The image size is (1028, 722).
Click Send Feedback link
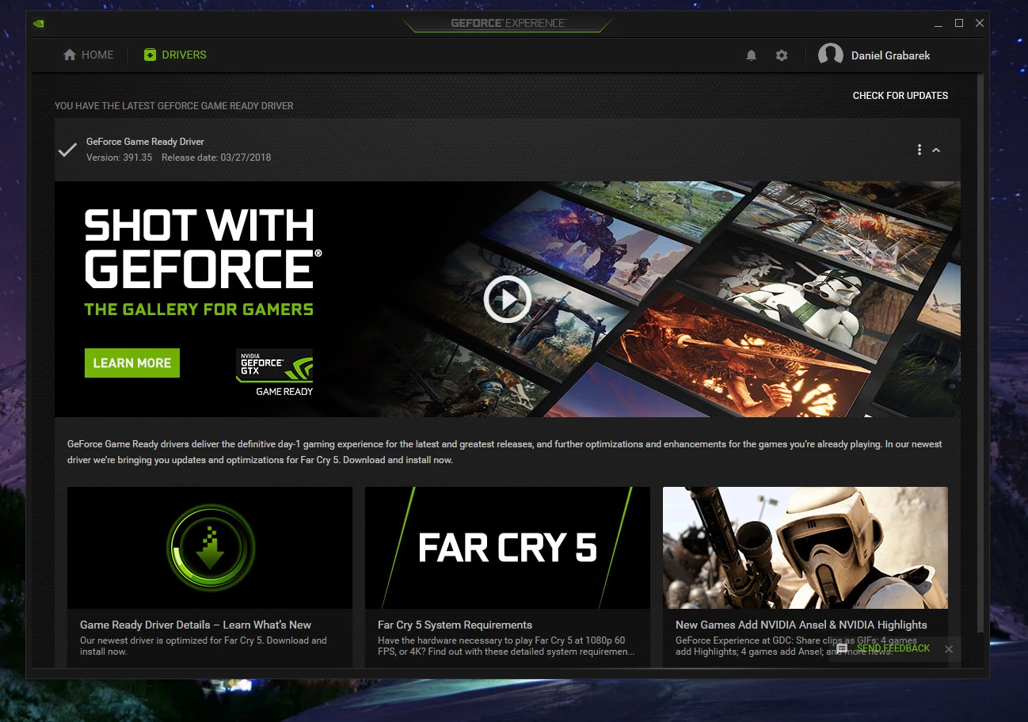pyautogui.click(x=893, y=648)
